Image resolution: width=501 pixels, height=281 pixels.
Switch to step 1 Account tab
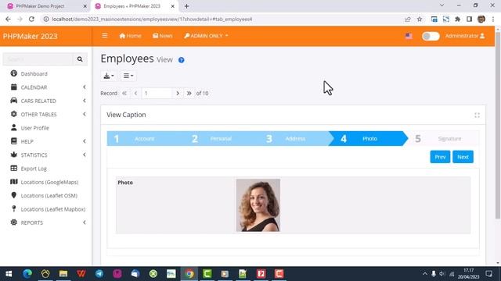[144, 139]
